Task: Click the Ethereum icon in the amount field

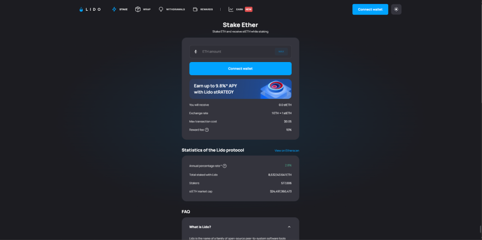Action: (196, 52)
